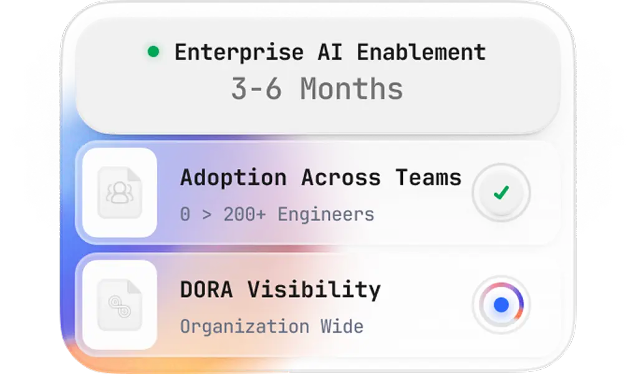Screen dimensions: 636x374
Task: Click the DORA infinity document icon
Action: pyautogui.click(x=119, y=305)
